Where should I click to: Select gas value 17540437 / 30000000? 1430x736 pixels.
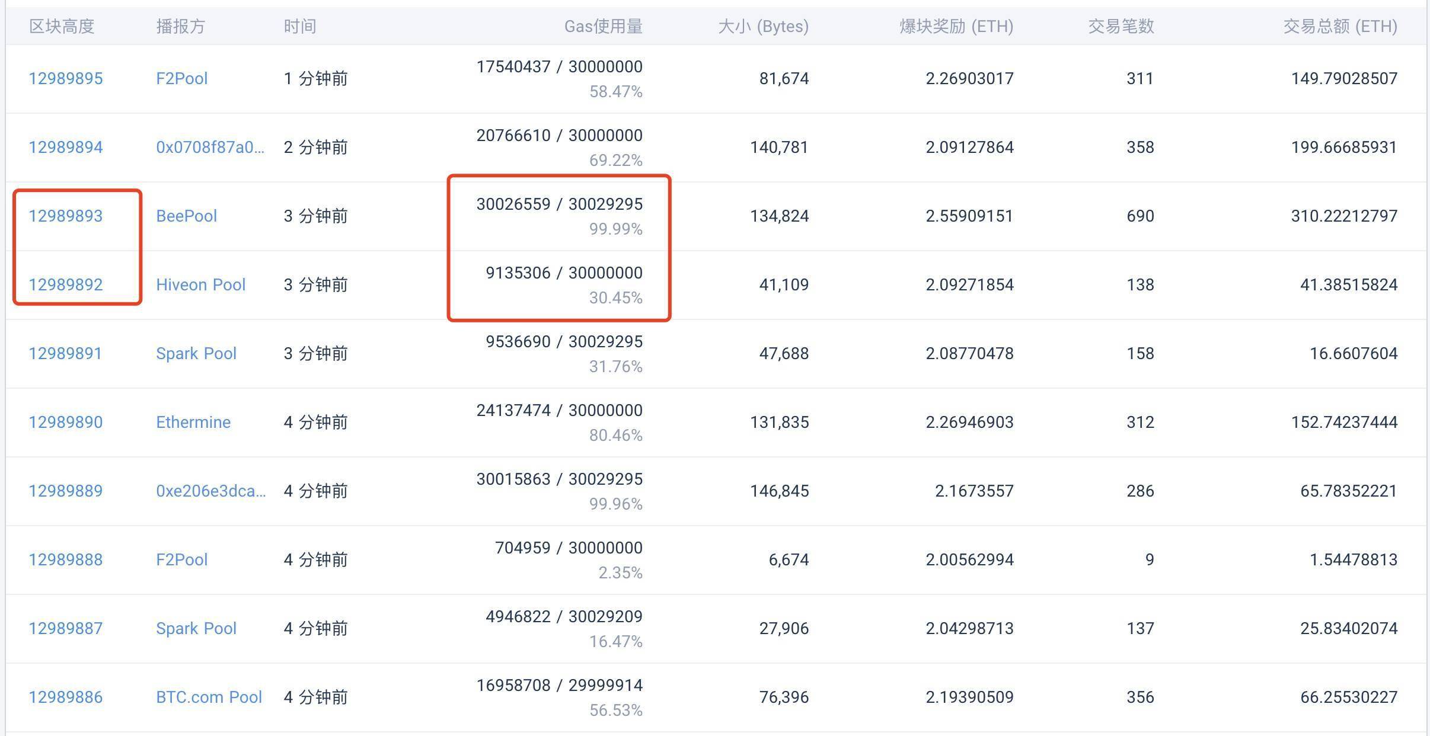click(560, 66)
